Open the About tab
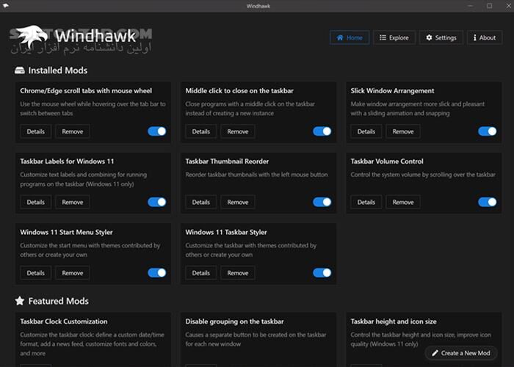 click(485, 37)
